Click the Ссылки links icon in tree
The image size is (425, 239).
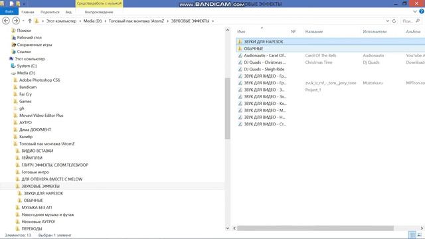(x=13, y=52)
